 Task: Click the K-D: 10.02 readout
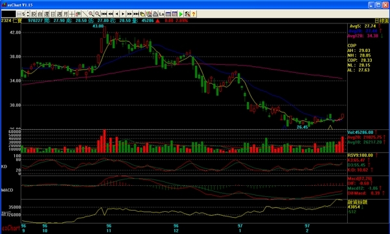357,170
